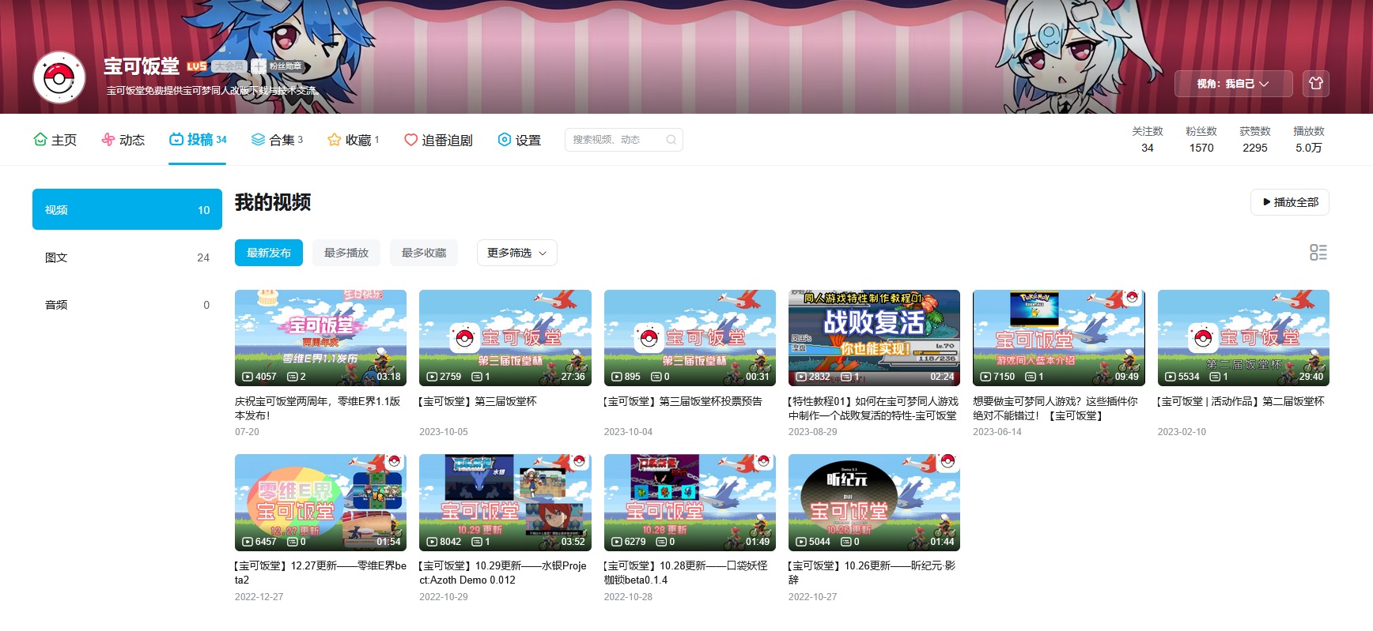Click the 播放数 5.0万 stat

pyautogui.click(x=1309, y=140)
